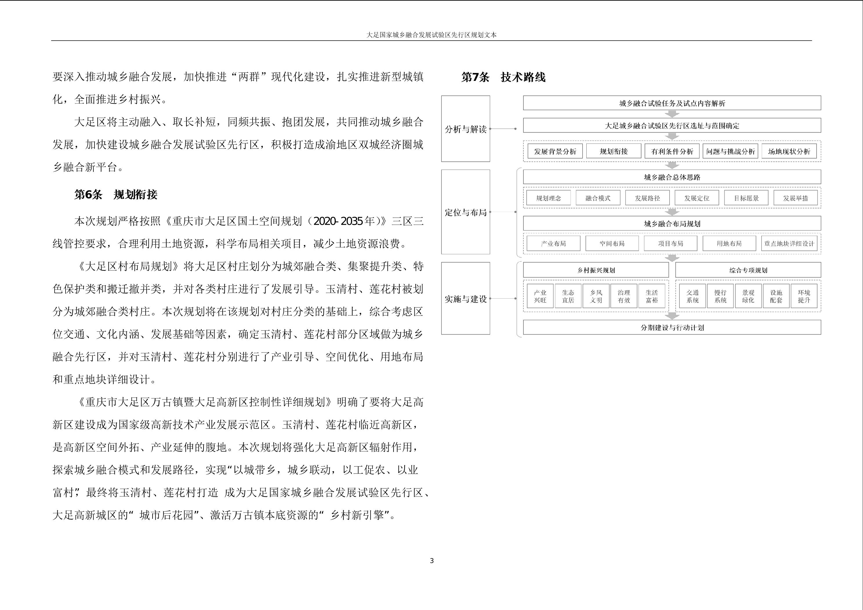
Task: Click the 融合模式 flowchart box
Action: tap(598, 198)
